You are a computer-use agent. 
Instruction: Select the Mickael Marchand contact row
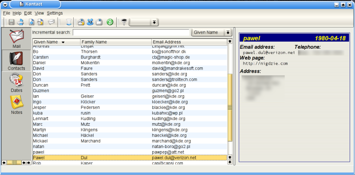click(x=130, y=141)
